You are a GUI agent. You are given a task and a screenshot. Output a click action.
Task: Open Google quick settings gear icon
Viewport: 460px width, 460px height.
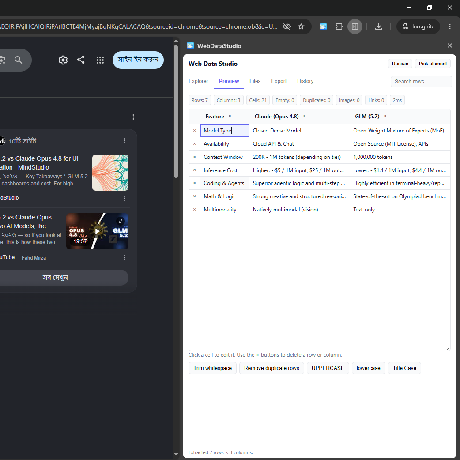coord(63,60)
